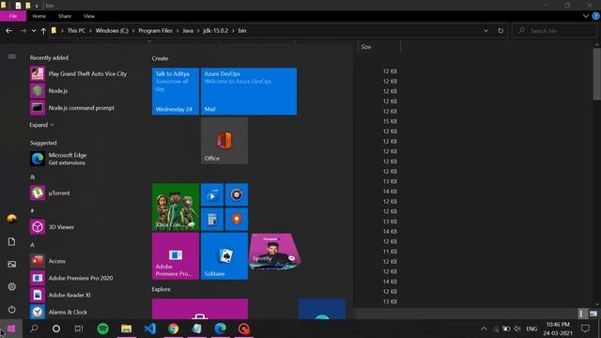Open Microsoft Edge suggested app
Image resolution: width=601 pixels, height=338 pixels.
click(x=58, y=159)
